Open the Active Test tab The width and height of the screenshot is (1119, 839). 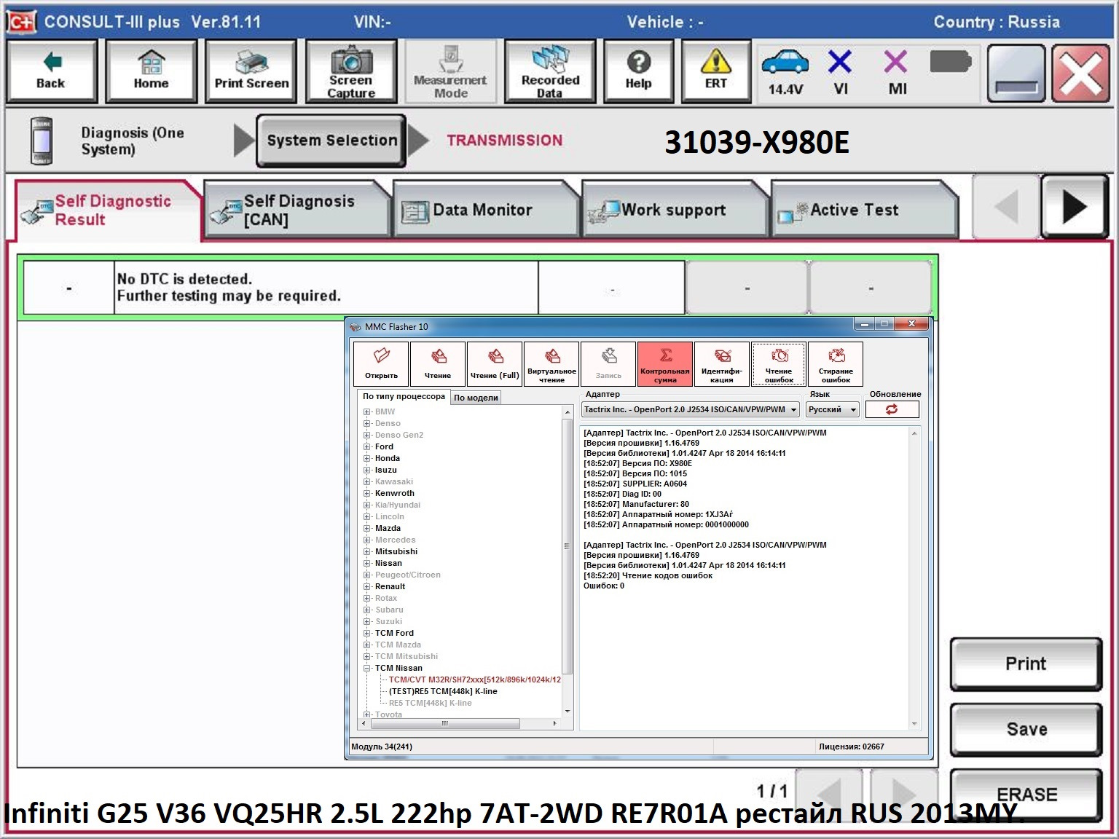[863, 210]
